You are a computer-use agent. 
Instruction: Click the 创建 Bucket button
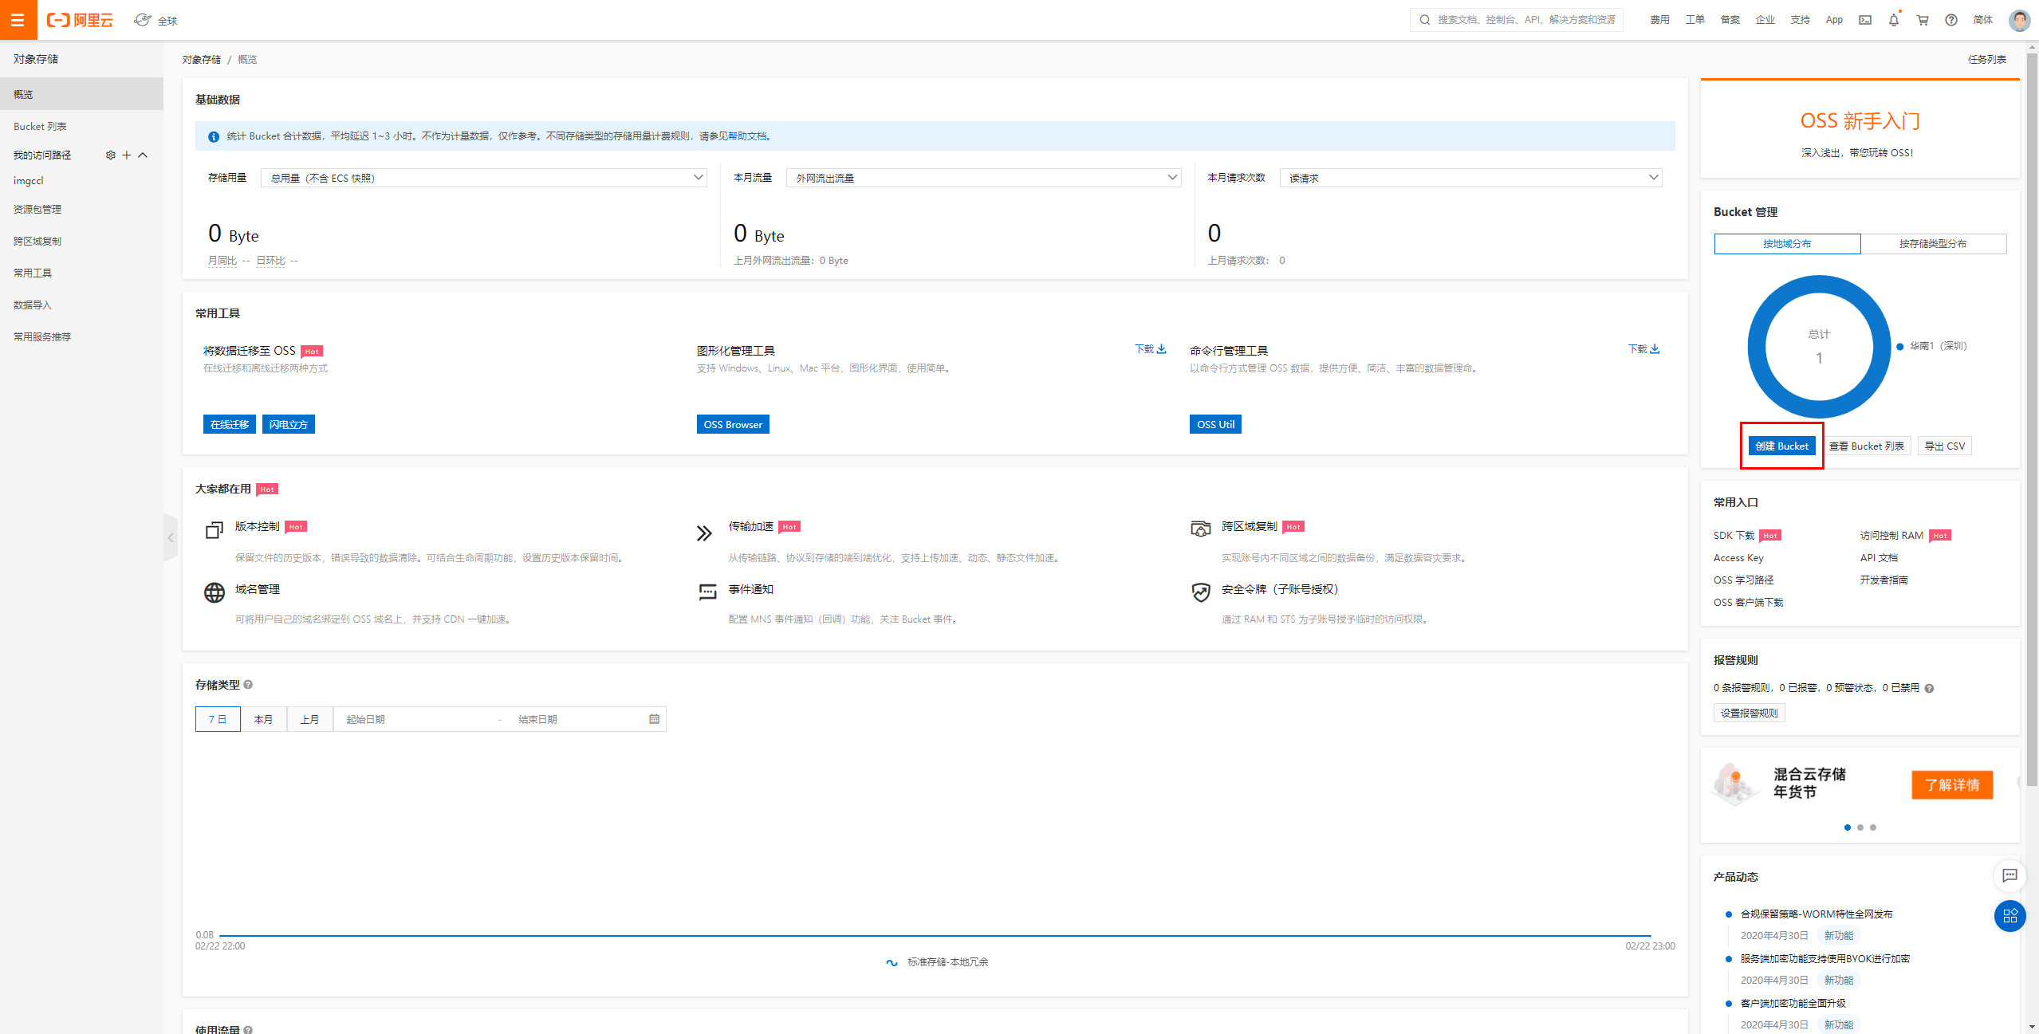coord(1781,446)
